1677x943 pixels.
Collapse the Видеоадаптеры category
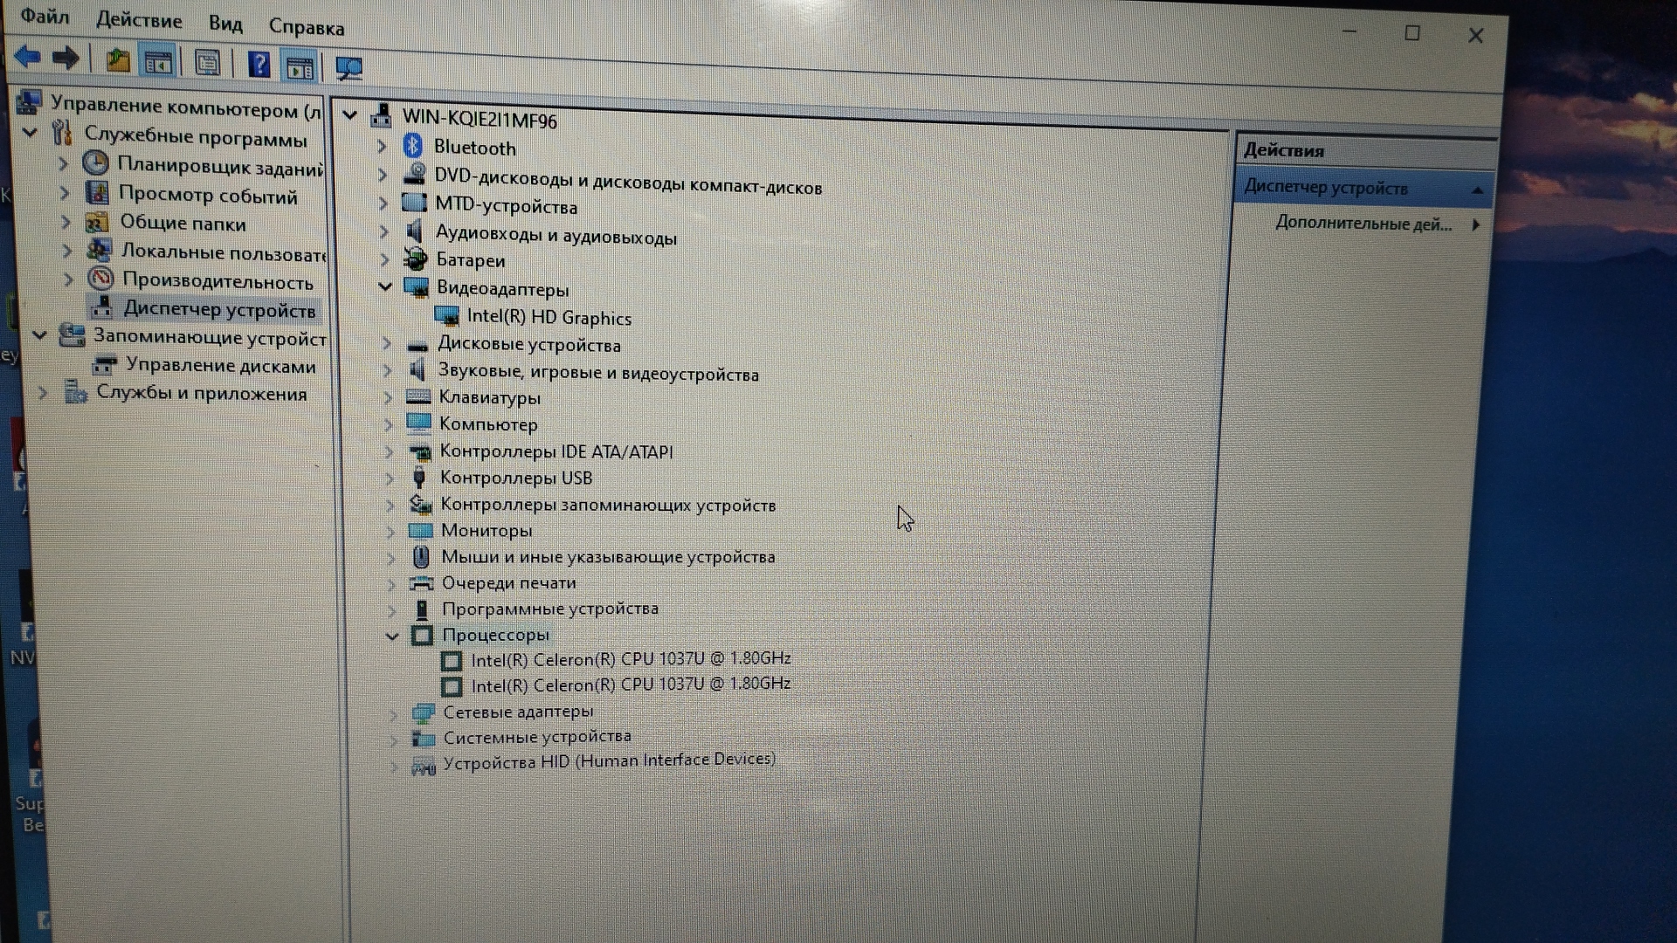click(384, 286)
